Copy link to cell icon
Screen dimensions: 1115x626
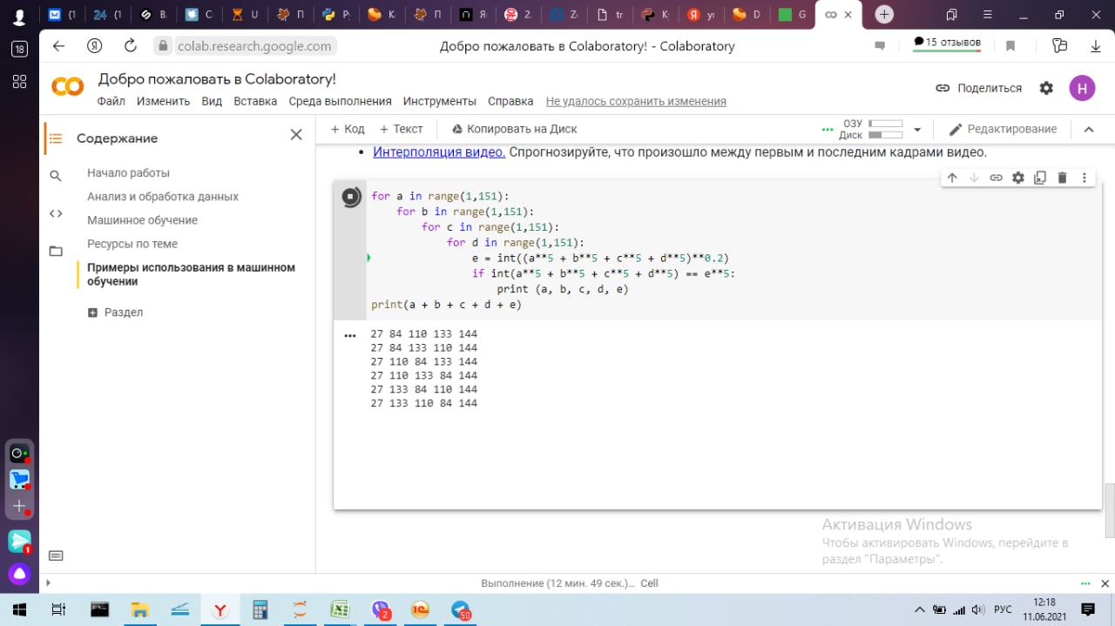996,178
